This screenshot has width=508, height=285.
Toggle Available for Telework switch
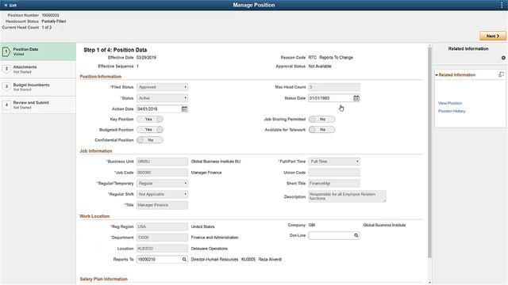coord(321,130)
